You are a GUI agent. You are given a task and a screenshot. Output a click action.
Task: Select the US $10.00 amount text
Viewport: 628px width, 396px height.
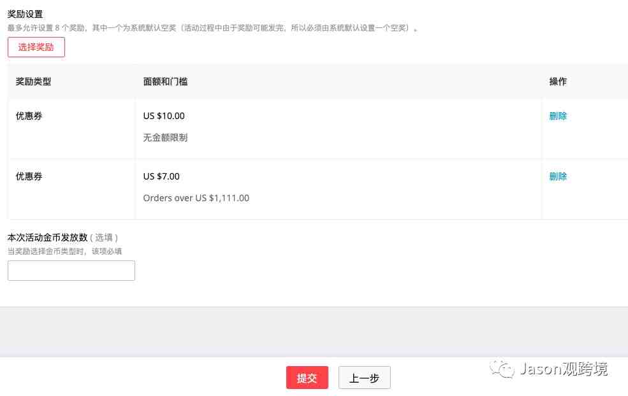coord(164,116)
